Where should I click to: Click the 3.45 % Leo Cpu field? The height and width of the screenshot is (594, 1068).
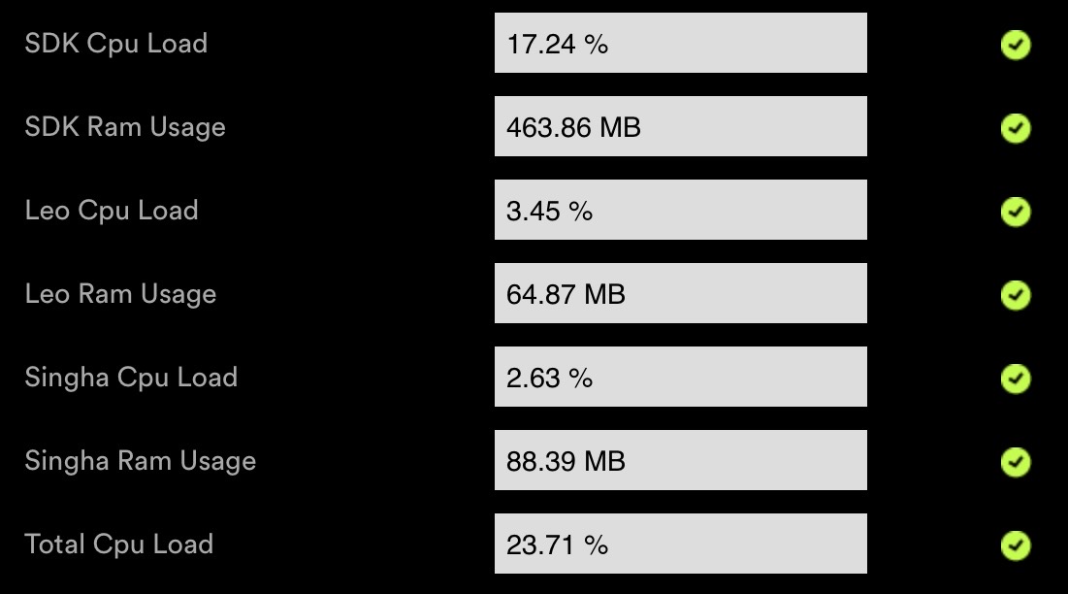click(x=680, y=210)
